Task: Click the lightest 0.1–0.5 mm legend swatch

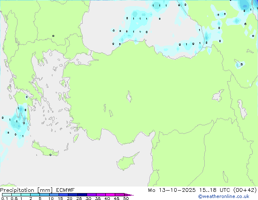Action: pos(7,195)
